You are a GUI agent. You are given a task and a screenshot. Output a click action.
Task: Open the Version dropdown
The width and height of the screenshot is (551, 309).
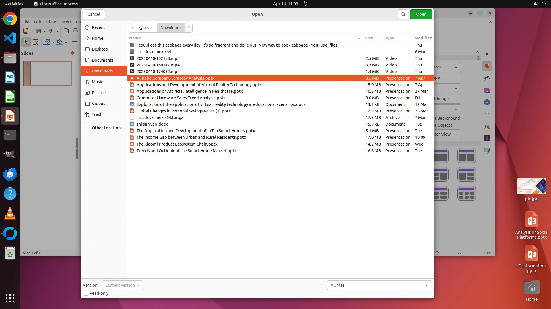[x=122, y=285]
